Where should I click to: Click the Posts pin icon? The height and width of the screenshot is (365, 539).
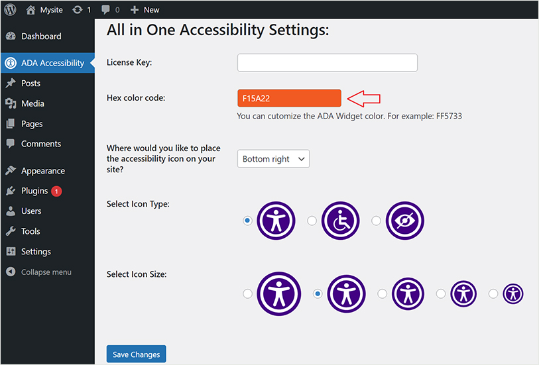click(x=11, y=83)
